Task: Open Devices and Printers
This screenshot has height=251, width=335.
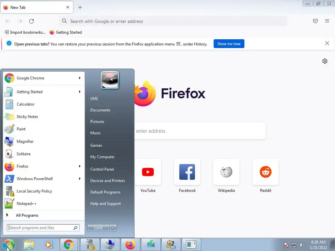Action: click(x=108, y=181)
